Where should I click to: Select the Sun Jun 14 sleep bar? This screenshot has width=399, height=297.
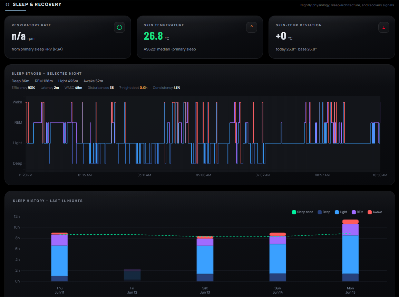278,257
